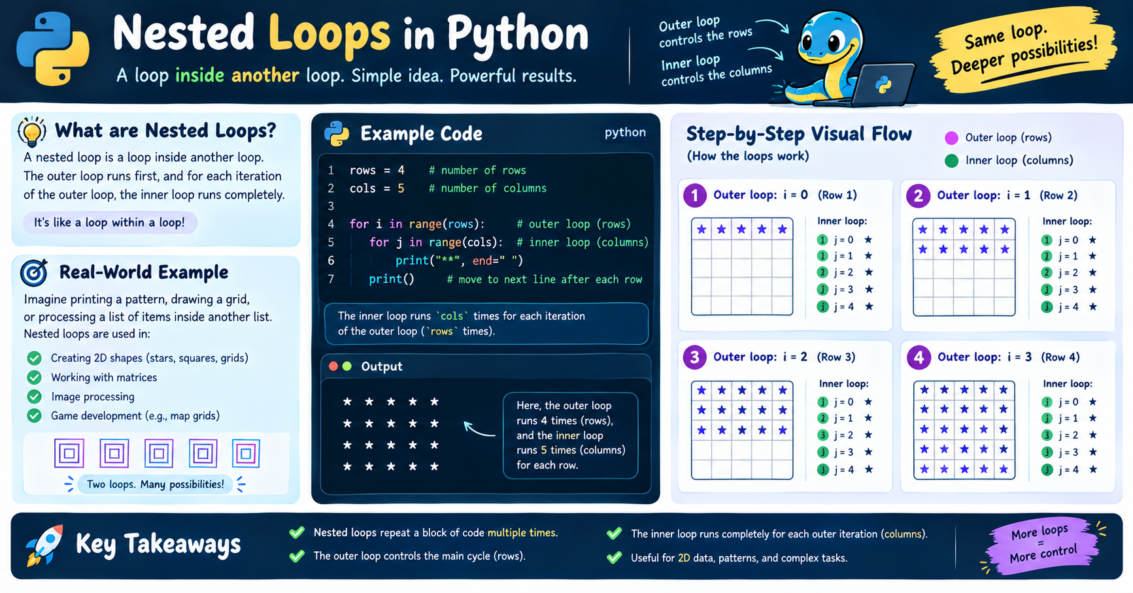1133x593 pixels.
Task: Click the rocket icon beside Key Takeaways
Action: click(44, 545)
